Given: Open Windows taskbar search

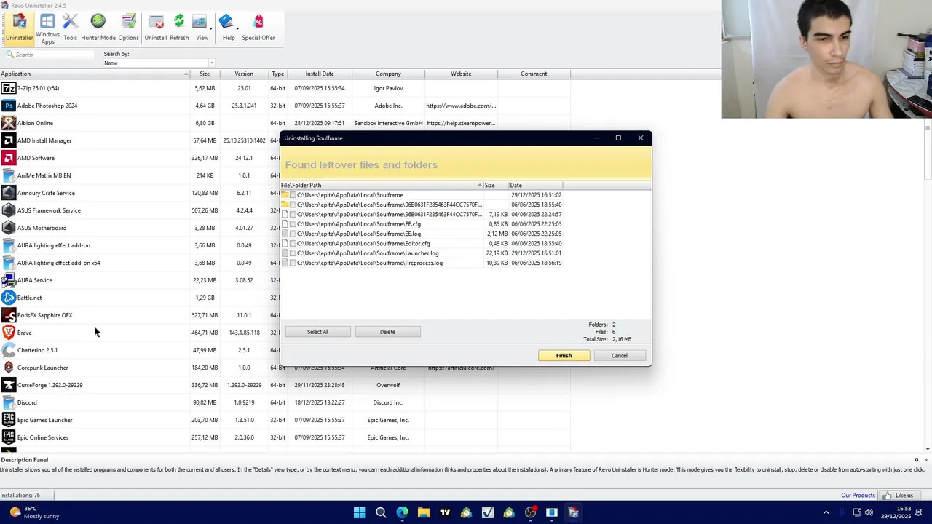Looking at the screenshot, I should pos(381,512).
